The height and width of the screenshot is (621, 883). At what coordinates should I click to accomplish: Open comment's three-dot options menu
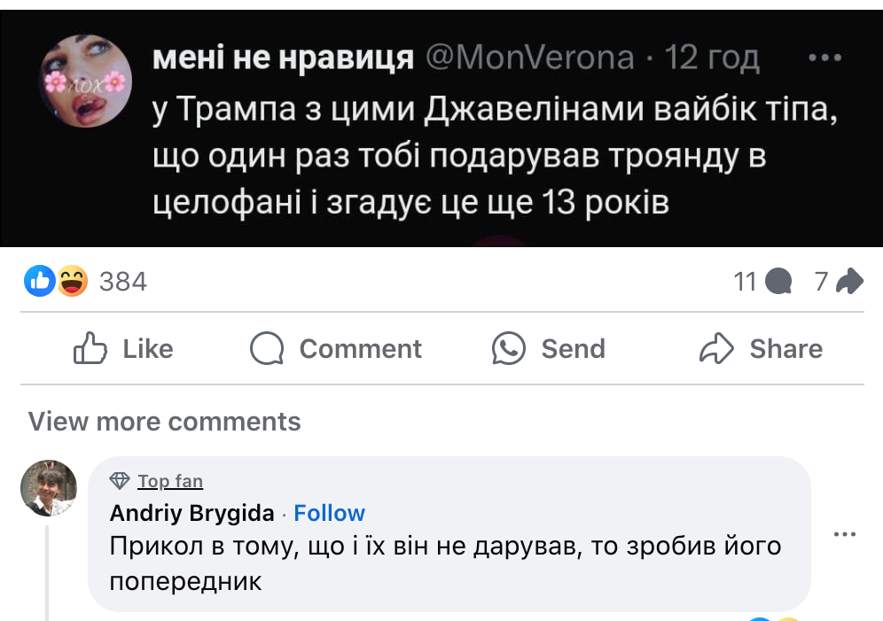coord(846,534)
